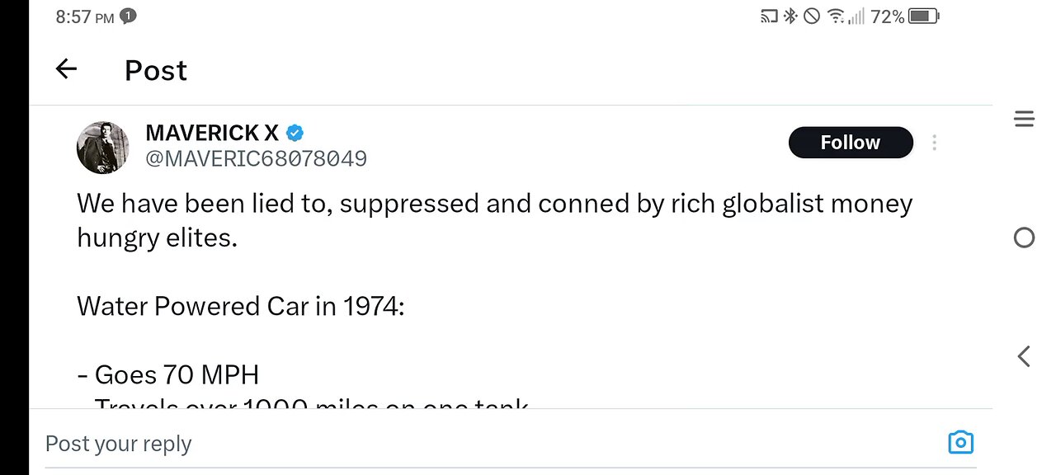The height and width of the screenshot is (475, 1056).
Task: Tap the blue verified badge
Action: [295, 133]
